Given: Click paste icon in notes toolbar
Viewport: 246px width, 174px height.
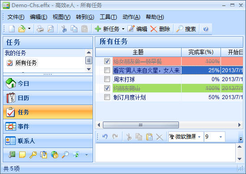Looking at the screenshot, I should (149, 137).
